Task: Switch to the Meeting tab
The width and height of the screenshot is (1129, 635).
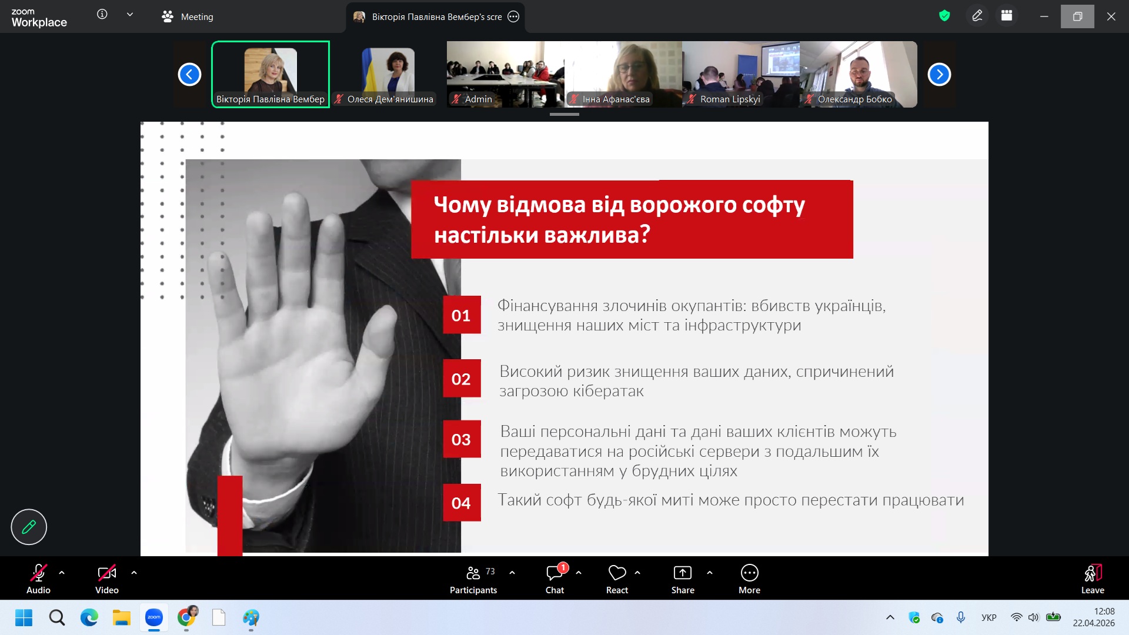Action: (x=188, y=16)
